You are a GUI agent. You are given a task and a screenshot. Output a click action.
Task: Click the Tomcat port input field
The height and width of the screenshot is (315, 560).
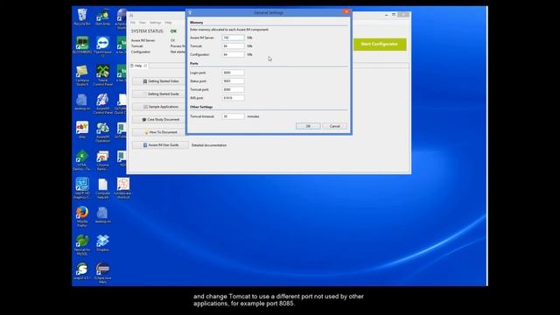point(234,89)
